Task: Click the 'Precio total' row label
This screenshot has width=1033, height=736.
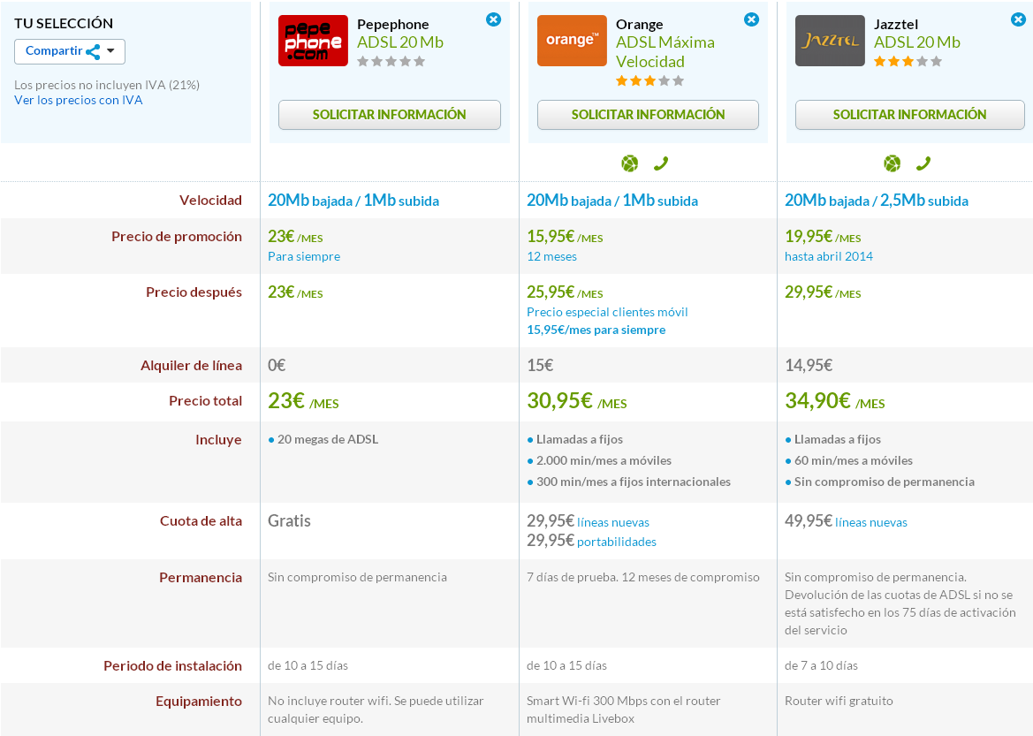Action: 206,400
